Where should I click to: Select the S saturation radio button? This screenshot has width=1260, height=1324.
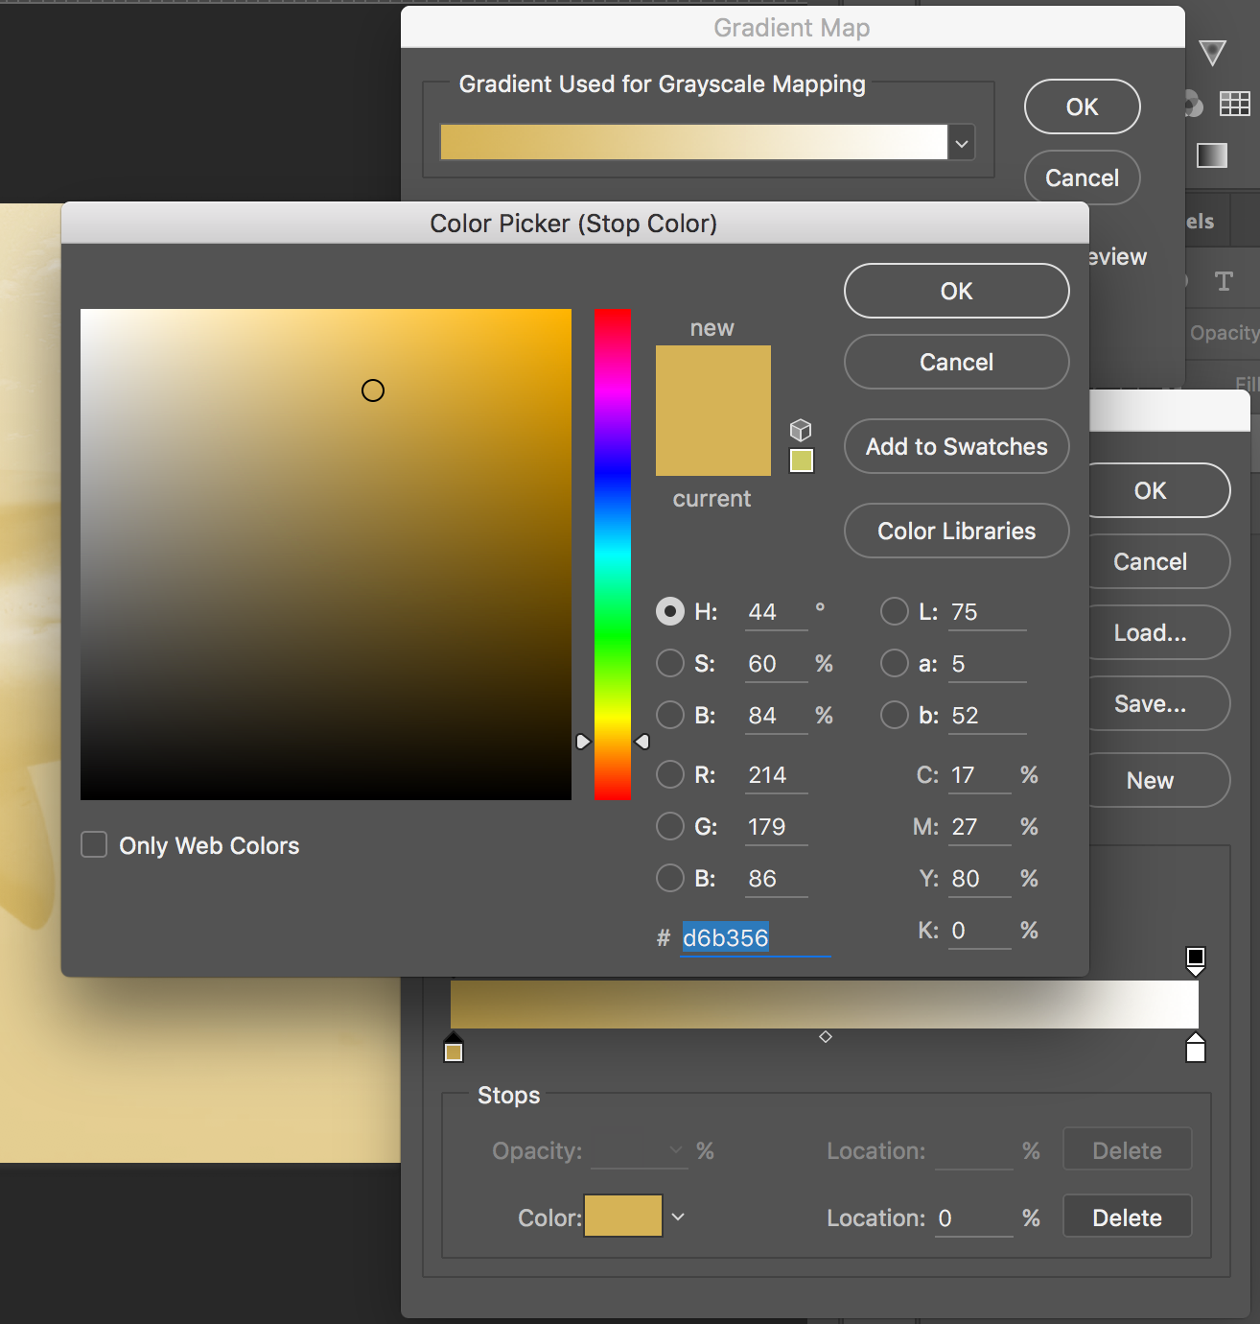tap(670, 663)
